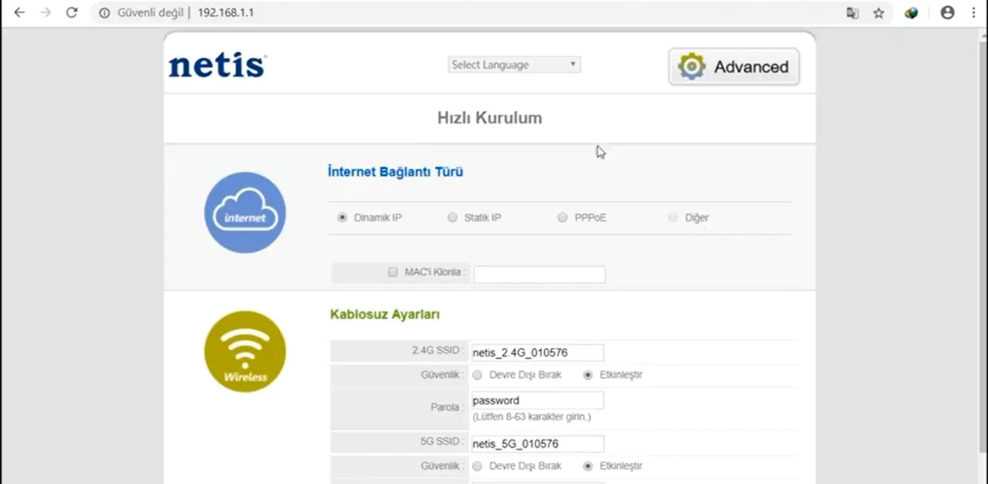Open the Select Language dropdown

pos(514,64)
